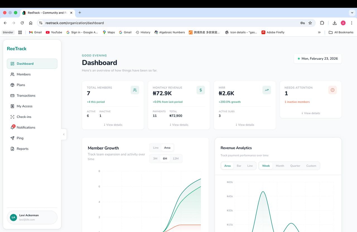Switch to the Quarter tab in Revenue Analytics

(x=295, y=165)
